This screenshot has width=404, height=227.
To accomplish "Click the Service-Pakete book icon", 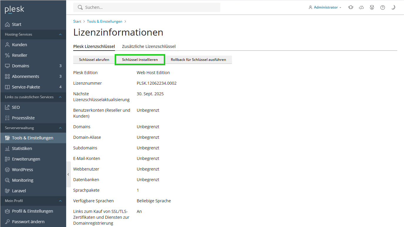I will [x=7, y=87].
